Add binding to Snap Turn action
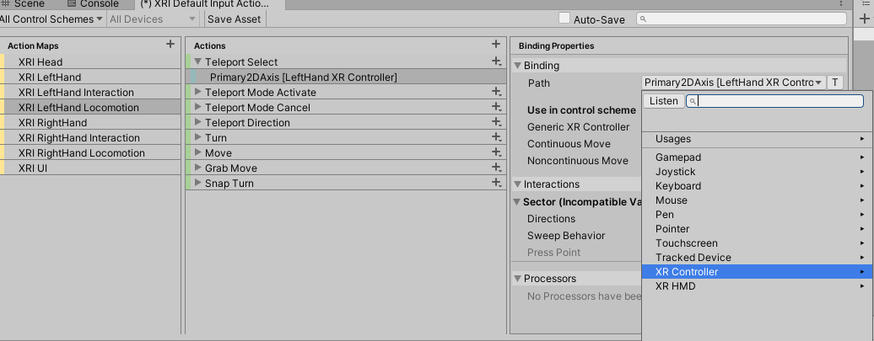874x341 pixels. click(497, 184)
